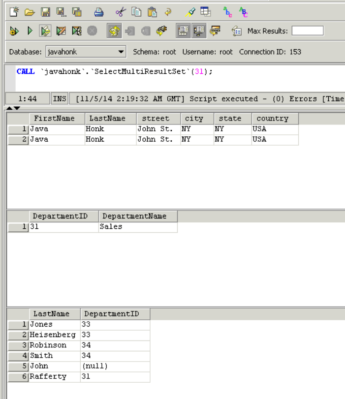Select the (null) DepartmentID cell
This screenshot has width=345, height=399.
click(x=115, y=366)
